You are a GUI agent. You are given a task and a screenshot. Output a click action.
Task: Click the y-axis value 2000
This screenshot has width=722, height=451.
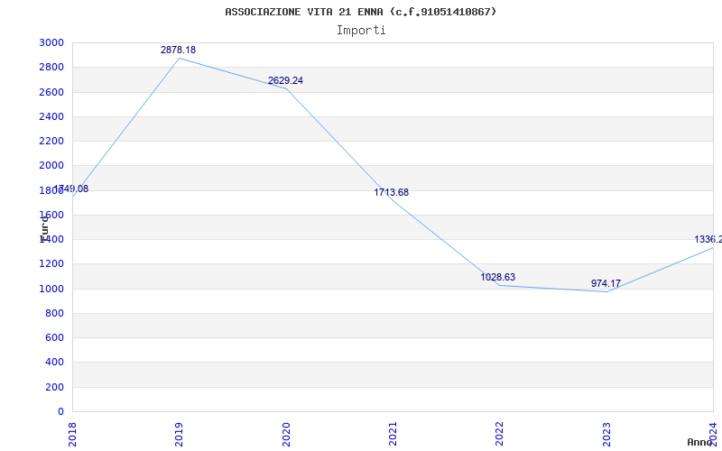coord(51,165)
